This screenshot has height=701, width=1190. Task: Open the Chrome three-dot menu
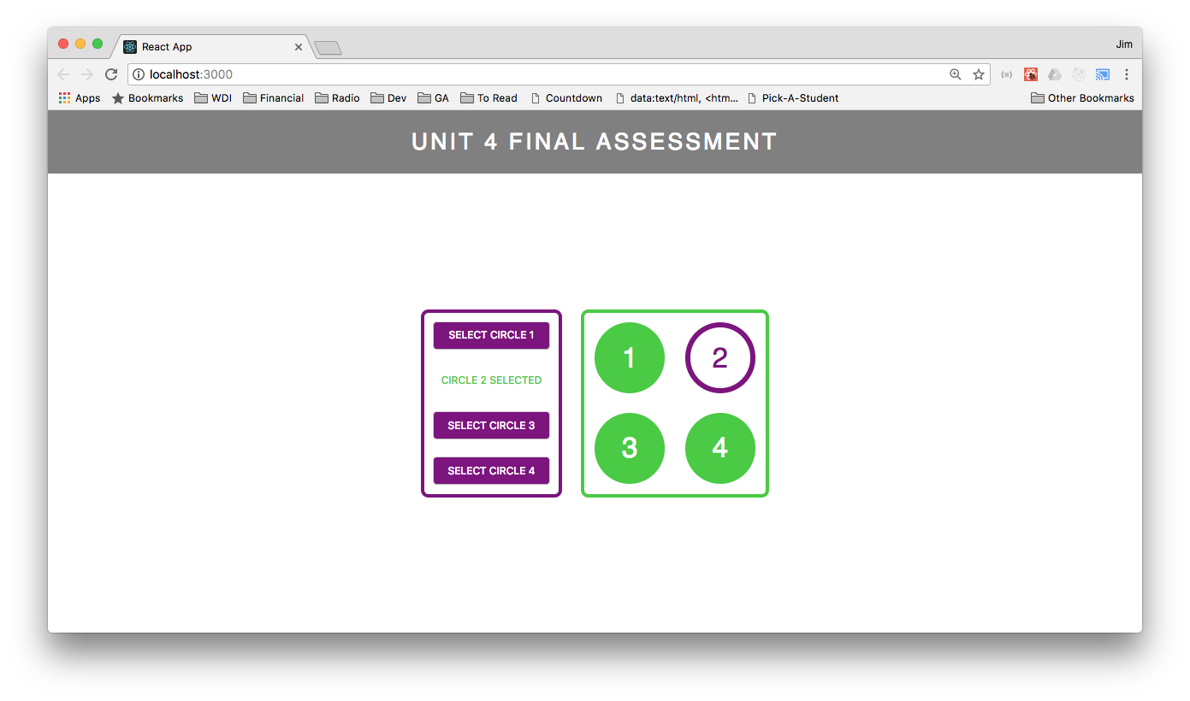1127,74
